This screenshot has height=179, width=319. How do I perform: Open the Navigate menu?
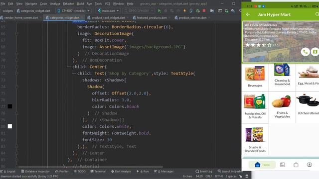[31, 3]
